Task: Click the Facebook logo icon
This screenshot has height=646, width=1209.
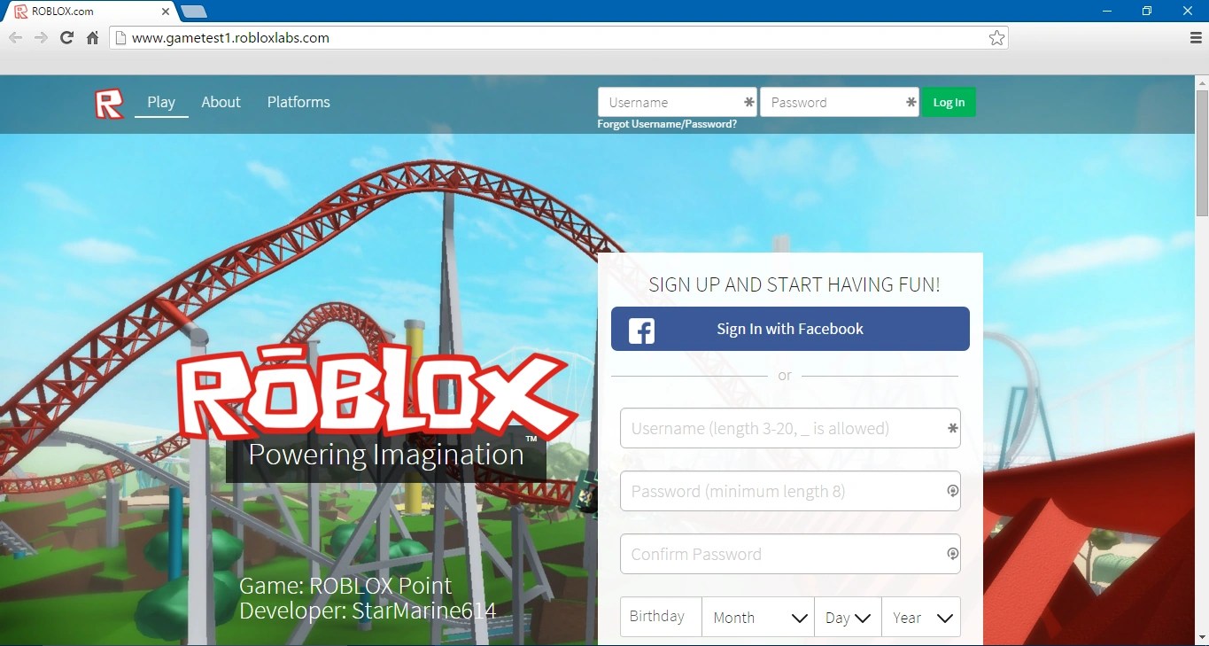Action: point(641,331)
